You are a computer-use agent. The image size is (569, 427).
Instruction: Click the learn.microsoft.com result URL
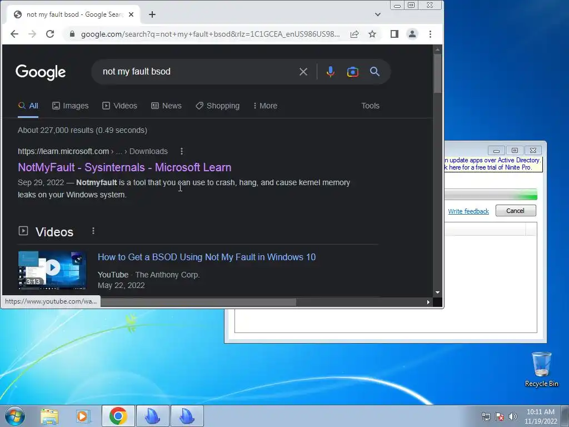[x=93, y=151]
